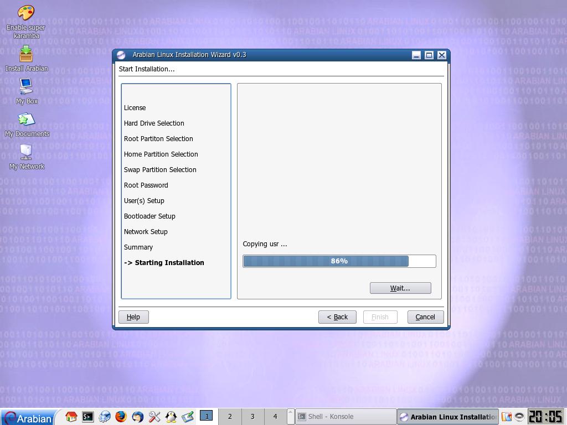Open the Enable super karamba desktop icon

(26, 22)
